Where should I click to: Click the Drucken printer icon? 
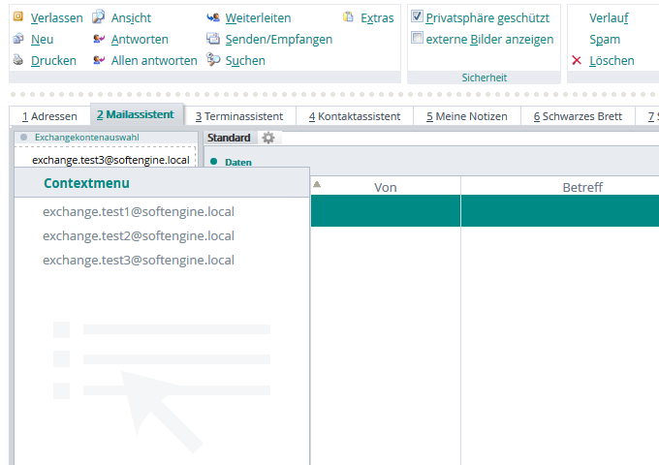click(18, 60)
